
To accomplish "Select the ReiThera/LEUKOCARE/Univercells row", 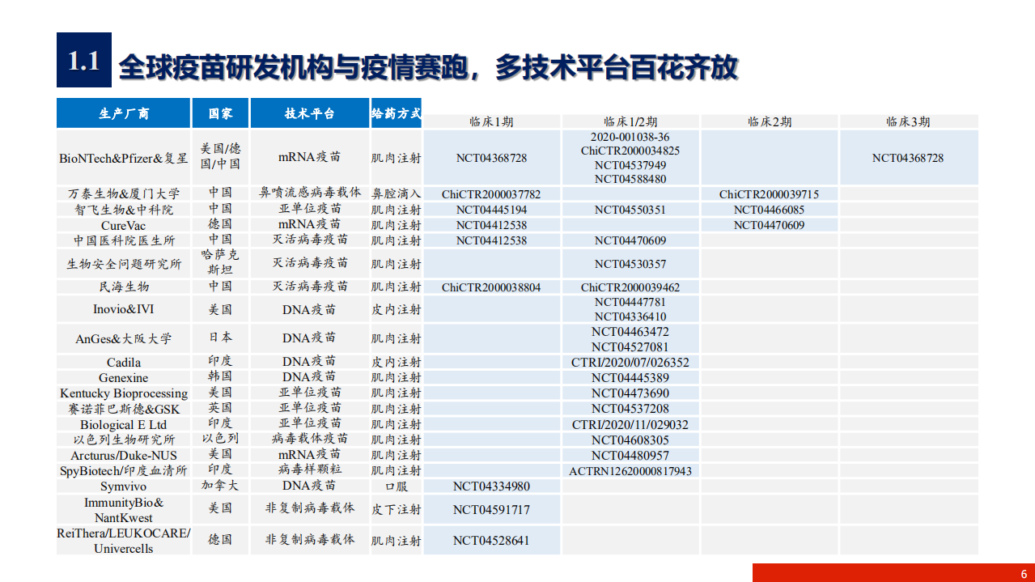I will pyautogui.click(x=123, y=539).
